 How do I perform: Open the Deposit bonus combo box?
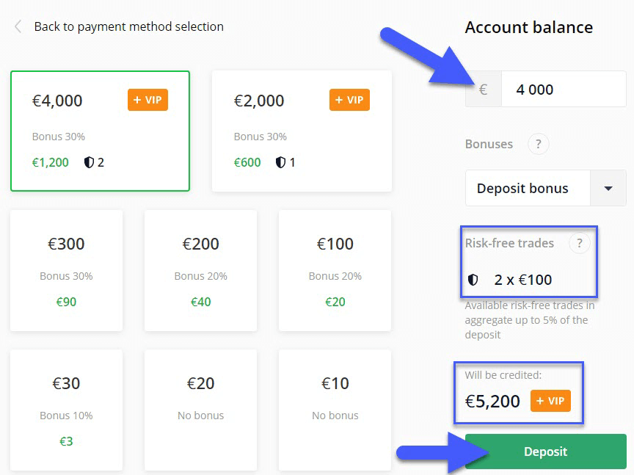(x=545, y=188)
